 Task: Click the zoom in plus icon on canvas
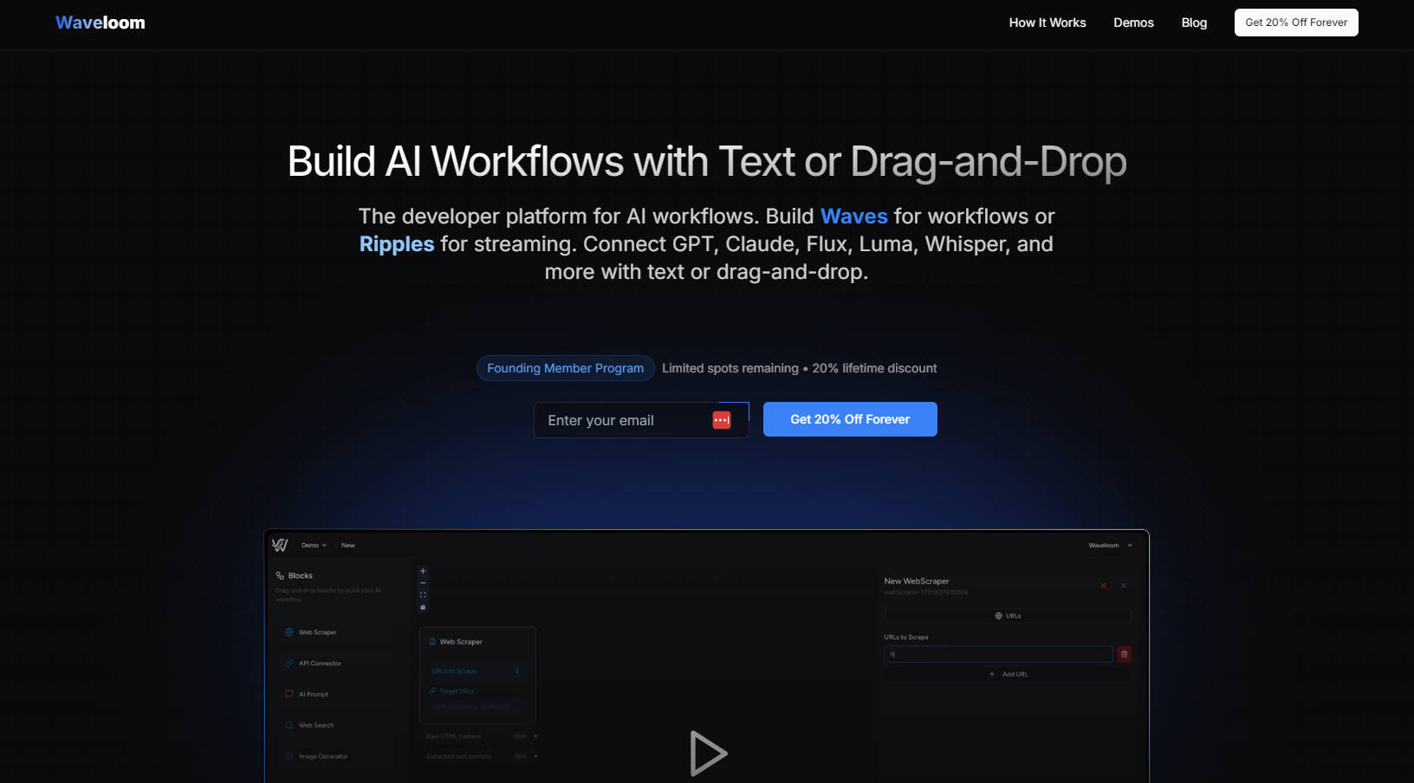(x=423, y=572)
